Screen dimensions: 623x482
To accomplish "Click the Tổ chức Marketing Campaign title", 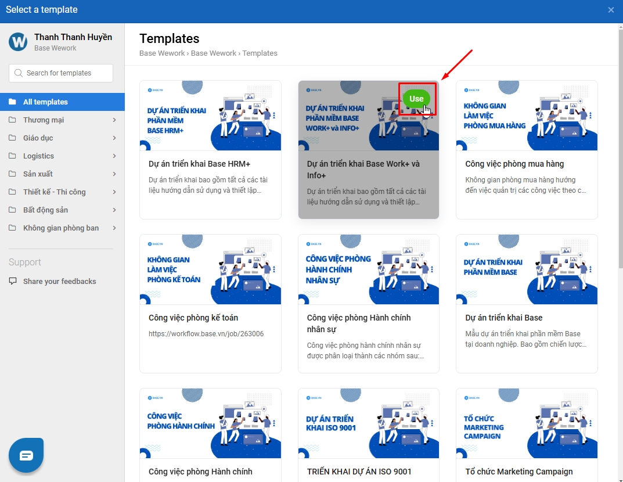I will 519,472.
